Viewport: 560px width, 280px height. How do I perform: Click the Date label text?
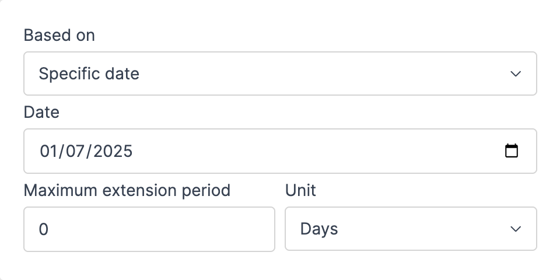[41, 112]
